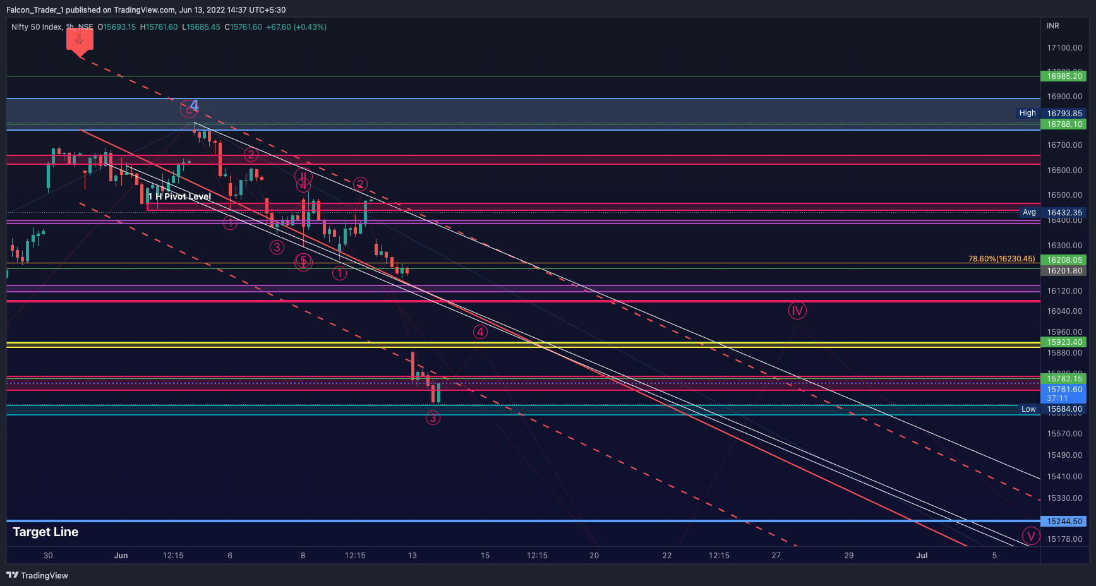The width and height of the screenshot is (1096, 586).
Task: Click the '13' date axis label
Action: click(x=413, y=556)
